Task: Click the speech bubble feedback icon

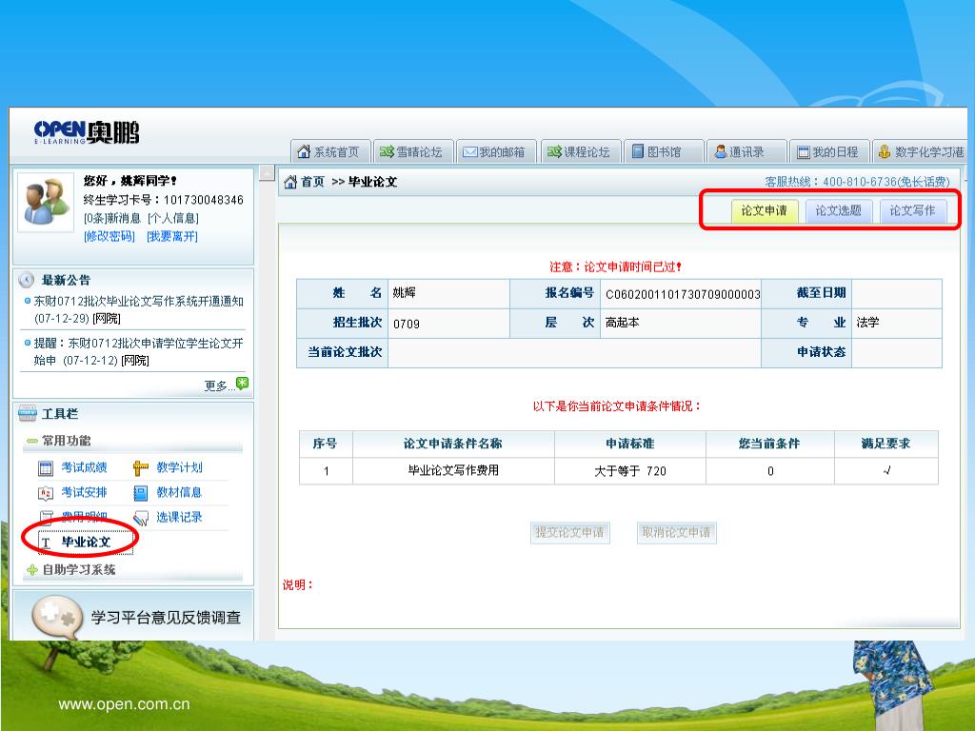Action: pos(57,616)
